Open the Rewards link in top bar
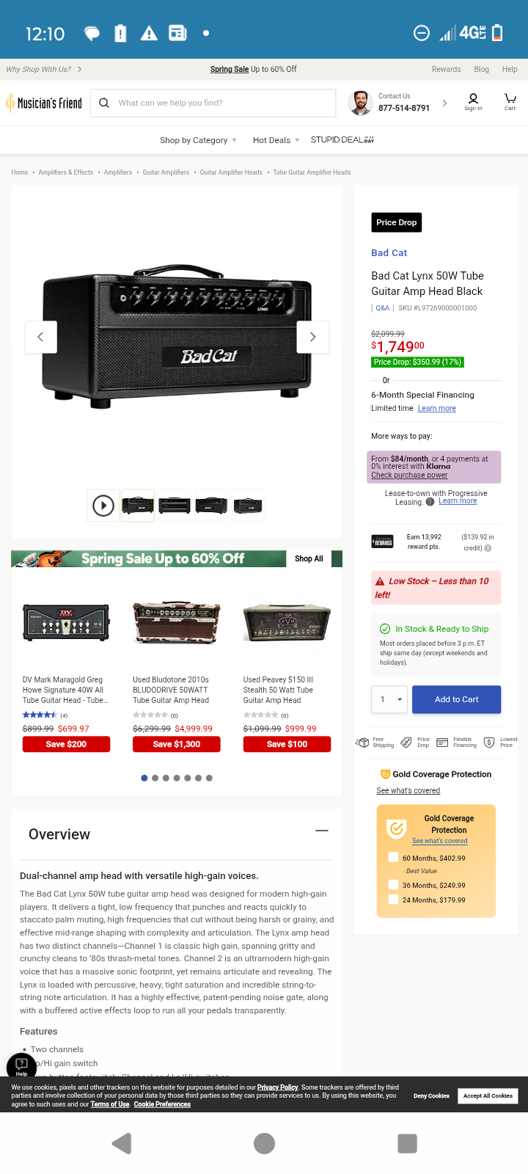The height and width of the screenshot is (1174, 528). (x=446, y=69)
